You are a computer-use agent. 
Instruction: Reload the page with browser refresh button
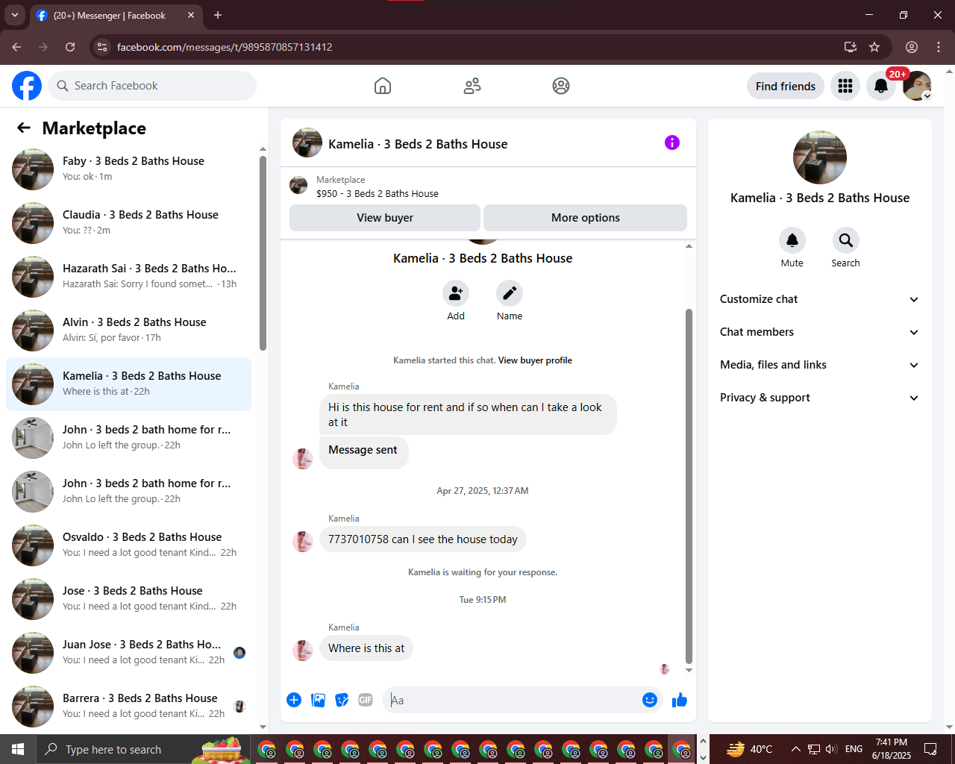70,47
